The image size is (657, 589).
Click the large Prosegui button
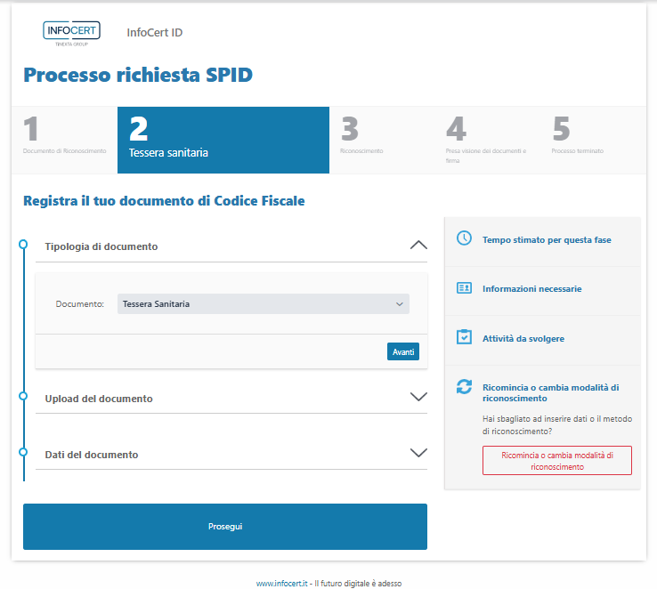(x=224, y=527)
